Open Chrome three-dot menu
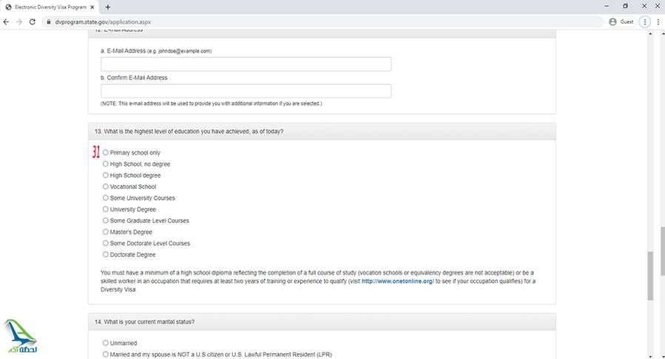 (645, 21)
